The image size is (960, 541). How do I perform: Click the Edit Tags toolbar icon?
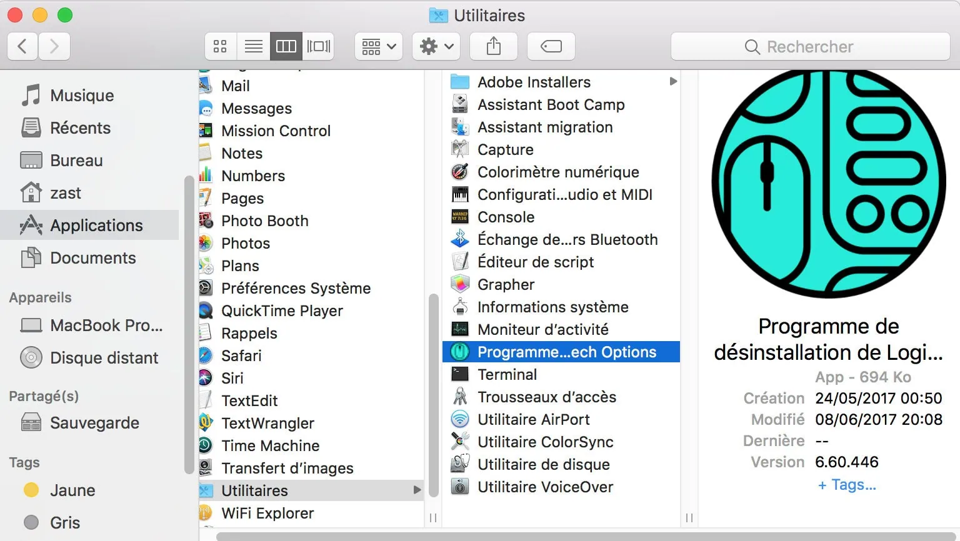pyautogui.click(x=551, y=46)
